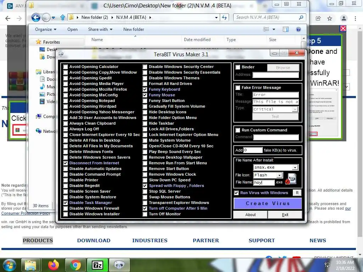363x272 pixels.
Task: Open Consumer Protection Policy link
Action: 26,214
